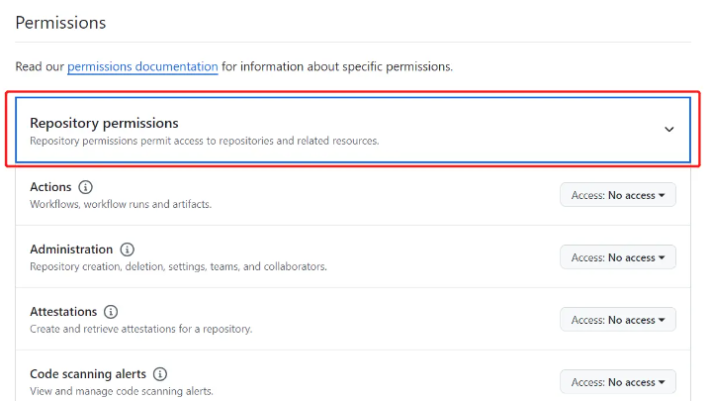This screenshot has width=712, height=401.
Task: Select the Administration permission label
Action: 71,250
